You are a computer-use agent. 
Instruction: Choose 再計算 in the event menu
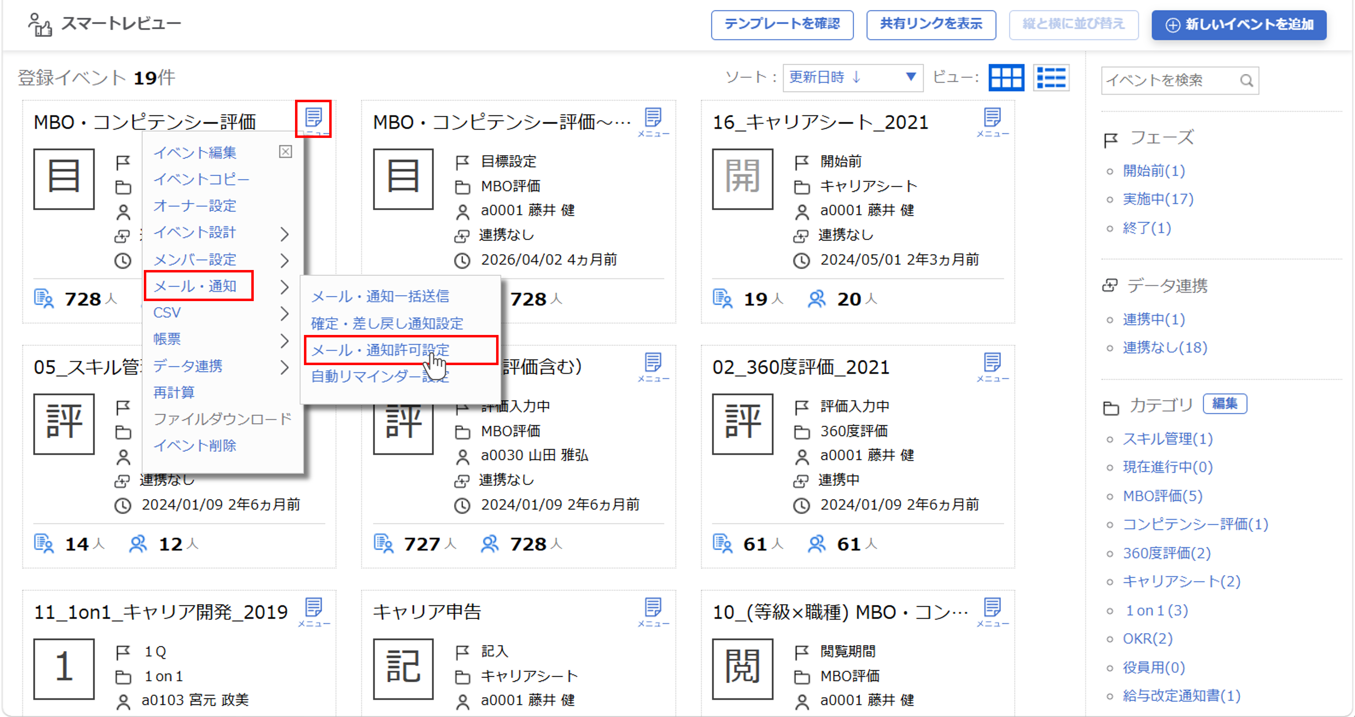(x=174, y=393)
